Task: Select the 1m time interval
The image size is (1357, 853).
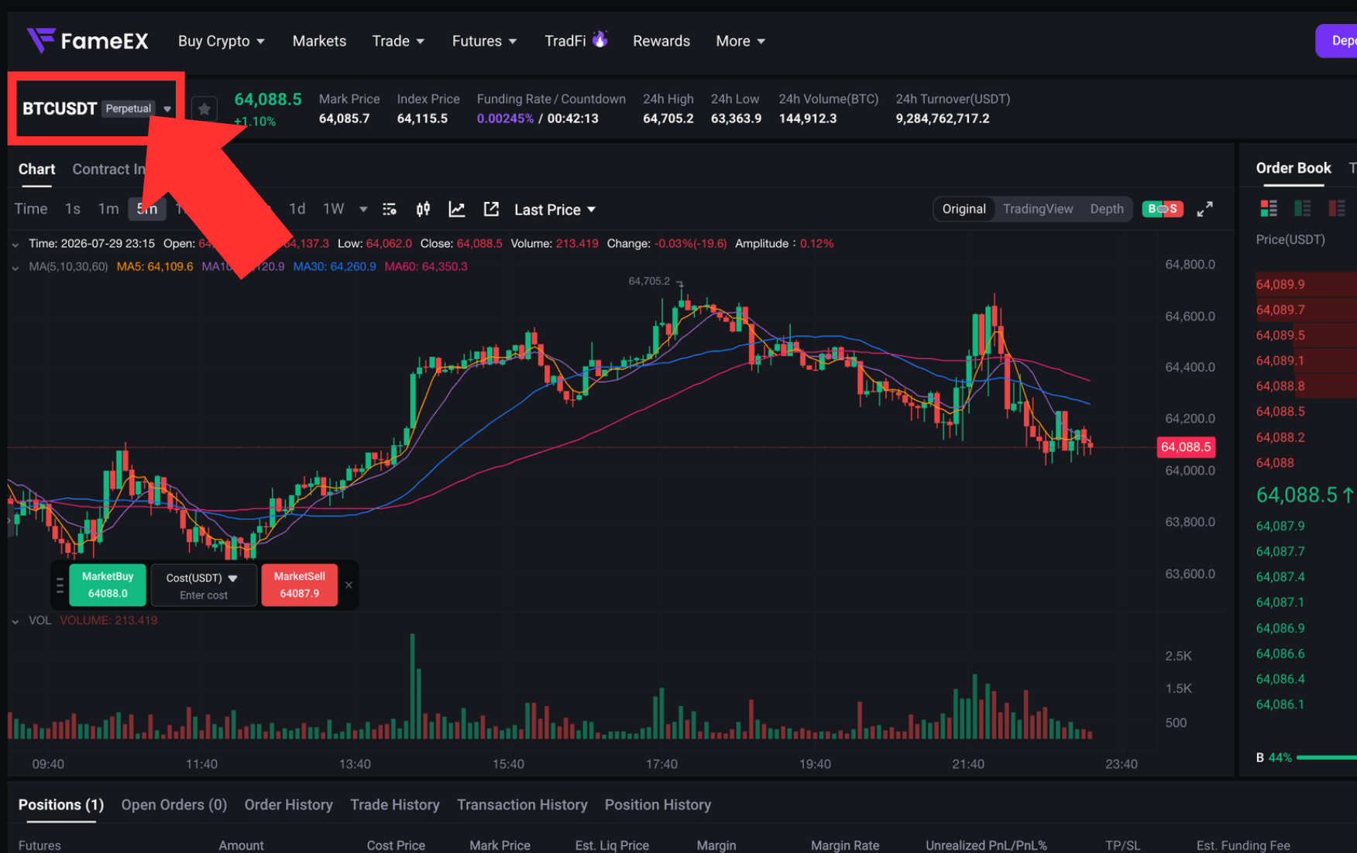Action: [108, 209]
